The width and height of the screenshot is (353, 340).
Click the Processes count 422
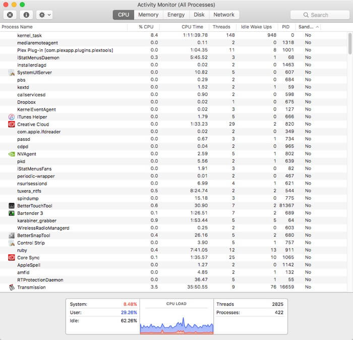point(279,313)
